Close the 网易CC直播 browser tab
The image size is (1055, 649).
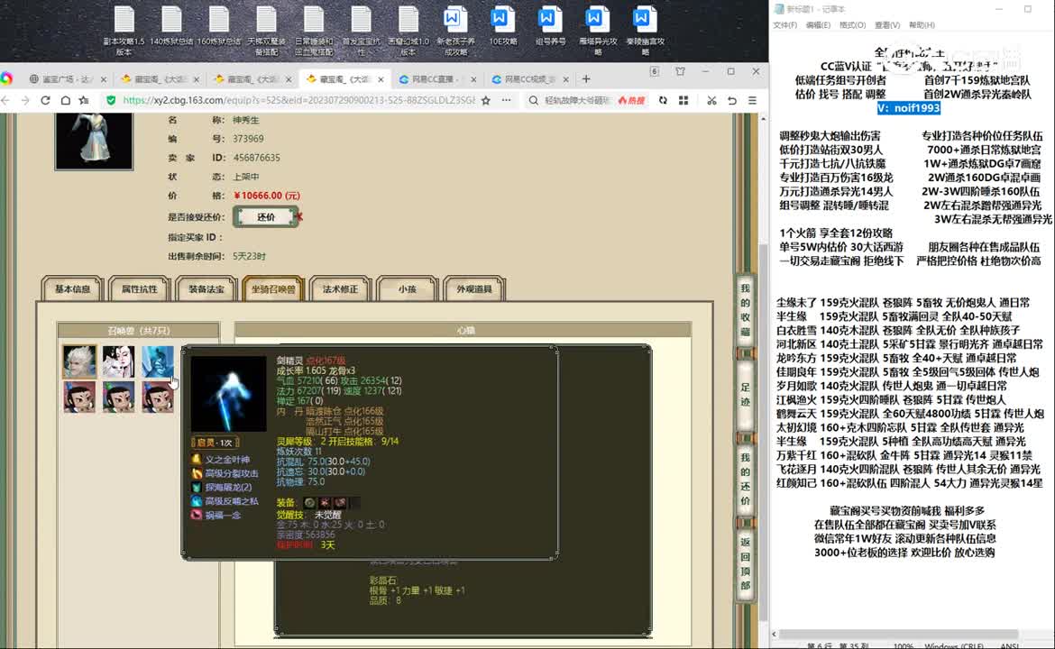tap(473, 79)
